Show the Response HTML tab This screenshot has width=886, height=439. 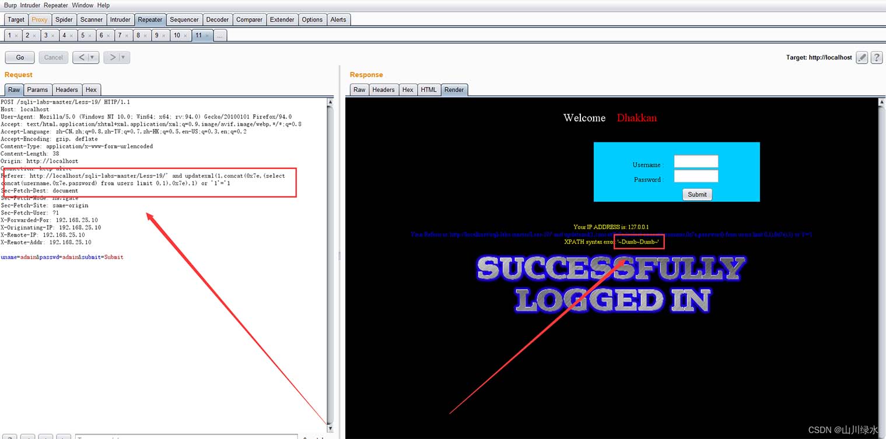click(429, 89)
